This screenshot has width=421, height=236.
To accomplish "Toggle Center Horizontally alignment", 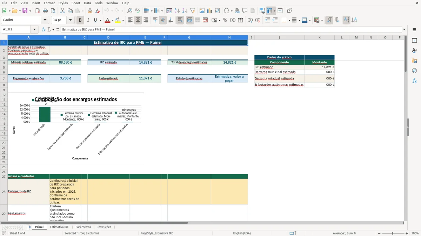I will pyautogui.click(x=138, y=20).
